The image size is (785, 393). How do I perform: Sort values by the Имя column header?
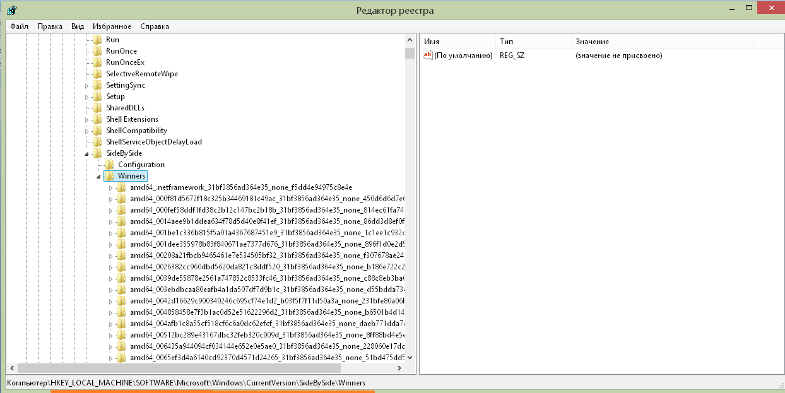click(x=457, y=41)
